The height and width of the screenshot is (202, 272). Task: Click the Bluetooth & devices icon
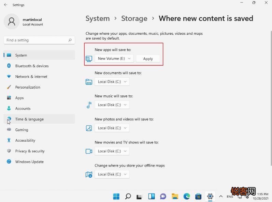(9, 66)
